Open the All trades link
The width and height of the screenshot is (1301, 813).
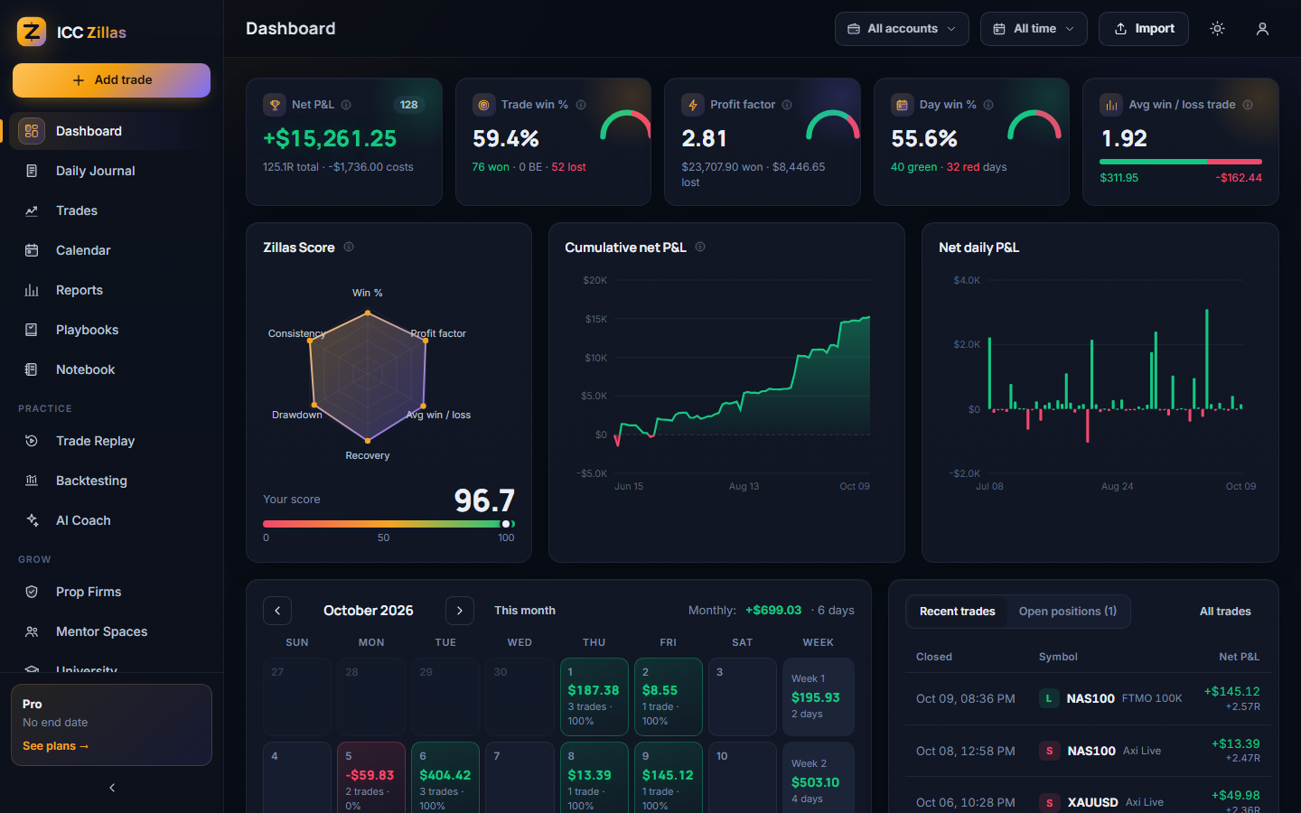coord(1225,612)
